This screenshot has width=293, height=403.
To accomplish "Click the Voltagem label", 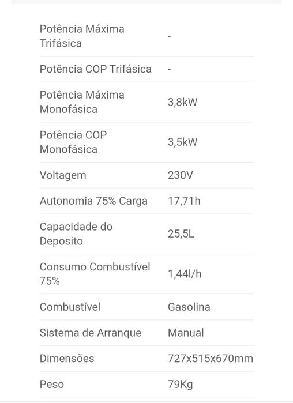I will click(63, 175).
